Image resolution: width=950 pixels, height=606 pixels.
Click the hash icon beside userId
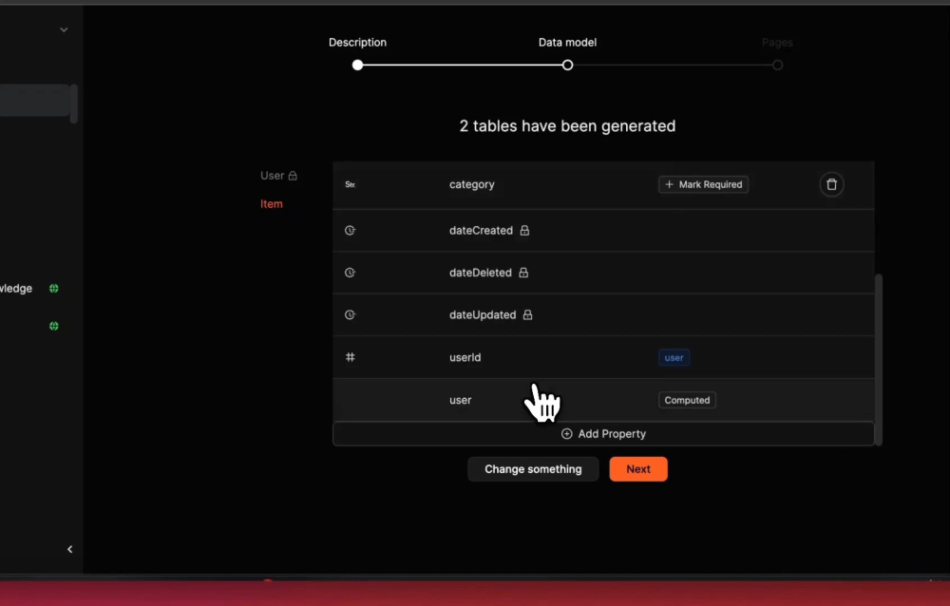pyautogui.click(x=351, y=357)
